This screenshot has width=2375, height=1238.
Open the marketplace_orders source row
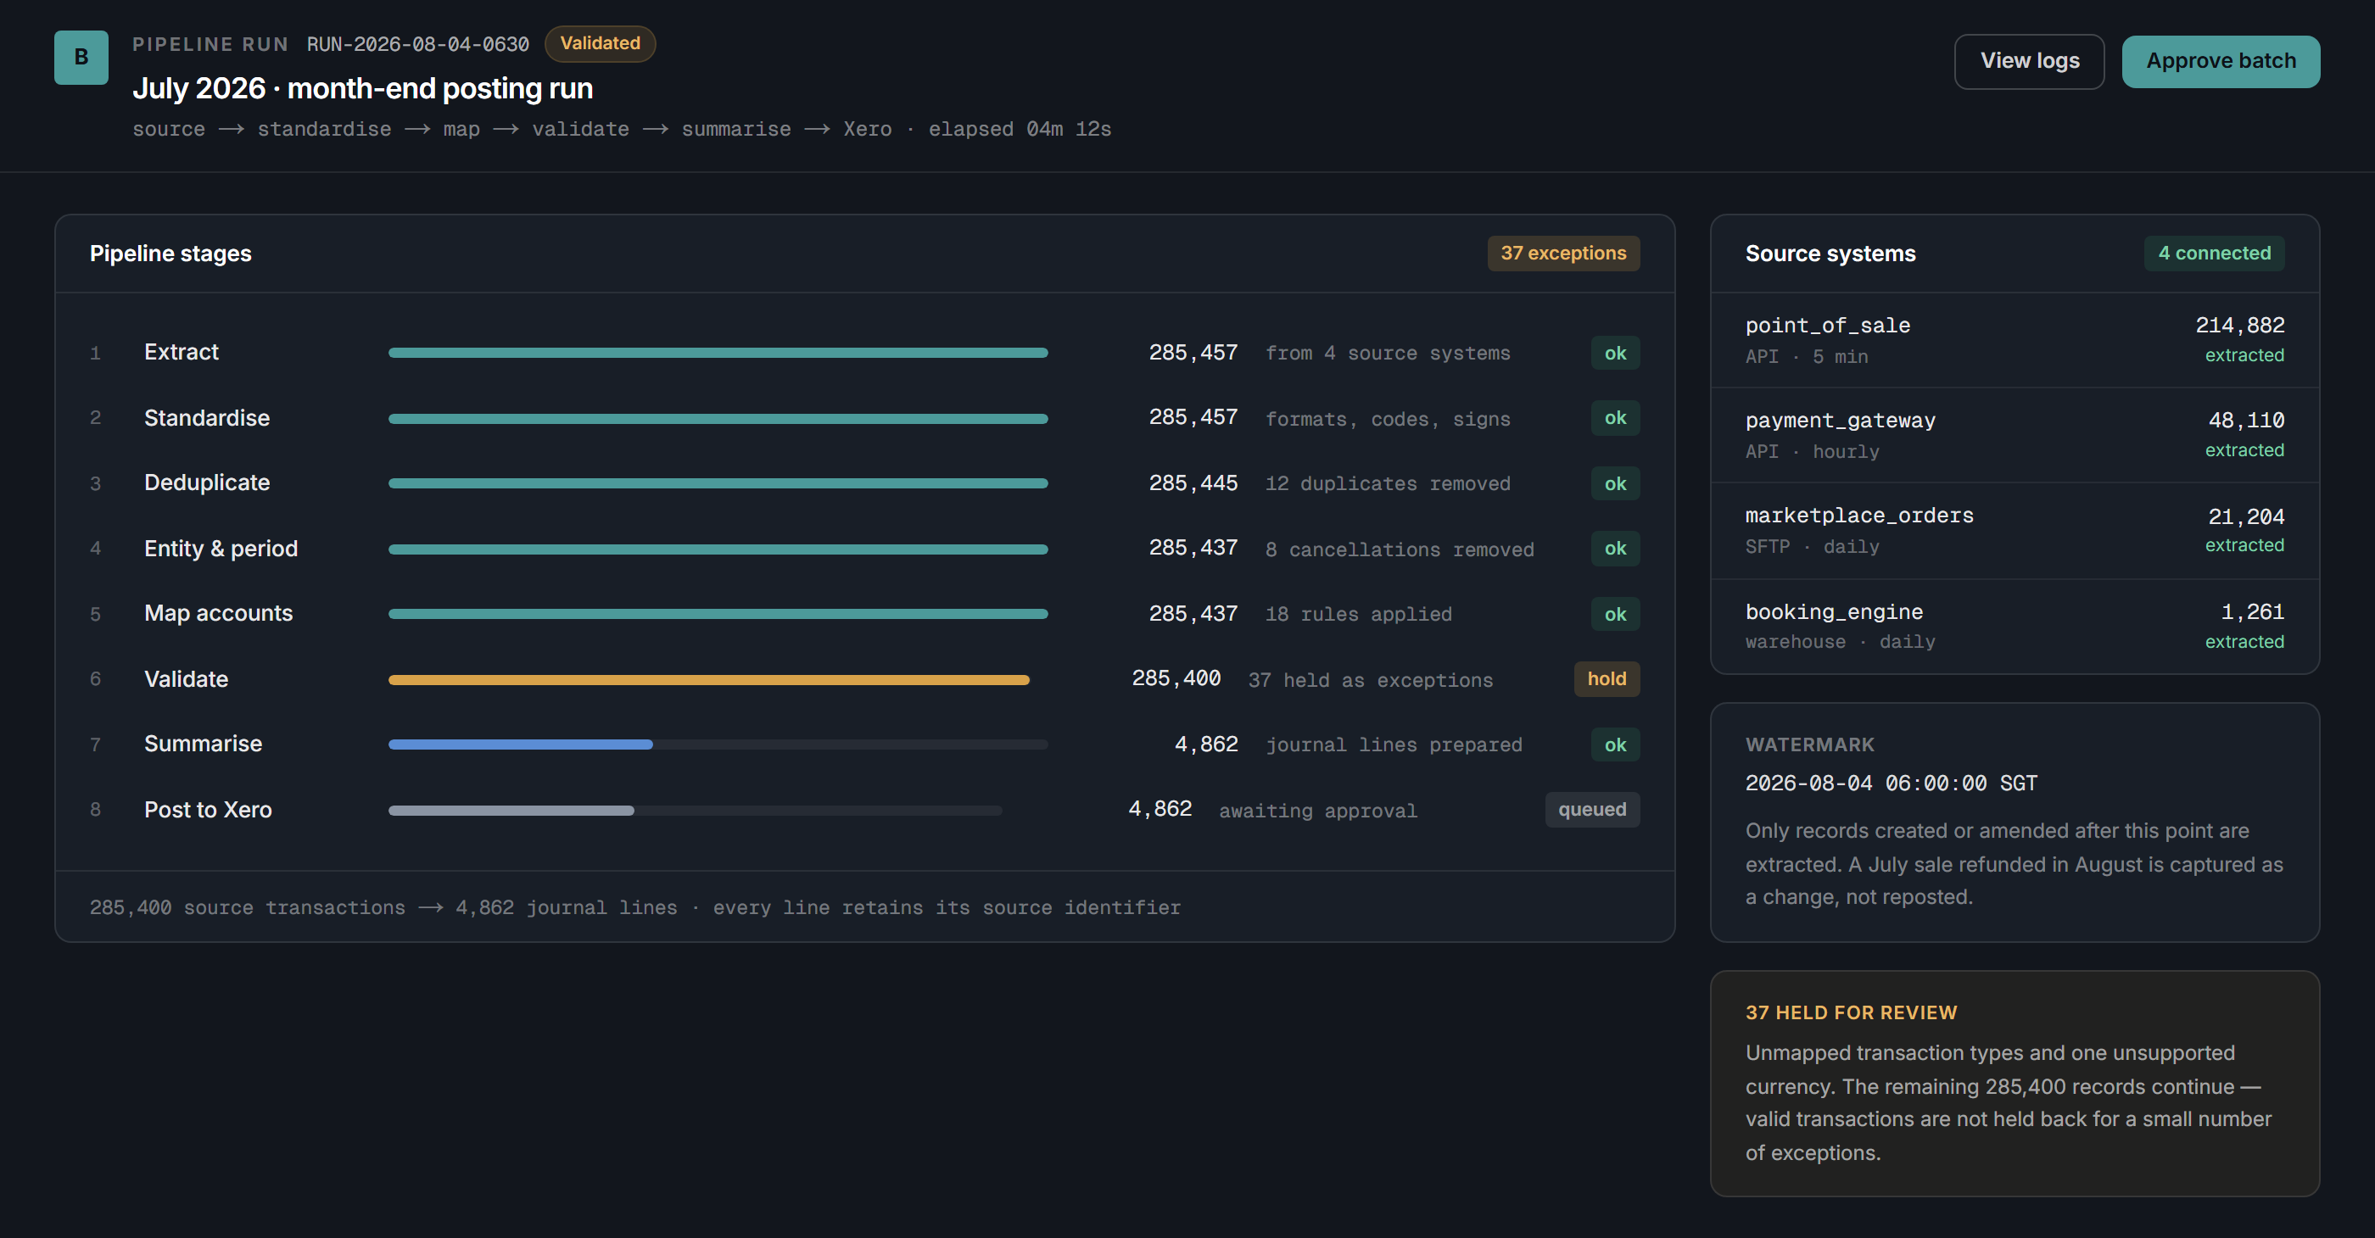pos(2015,531)
